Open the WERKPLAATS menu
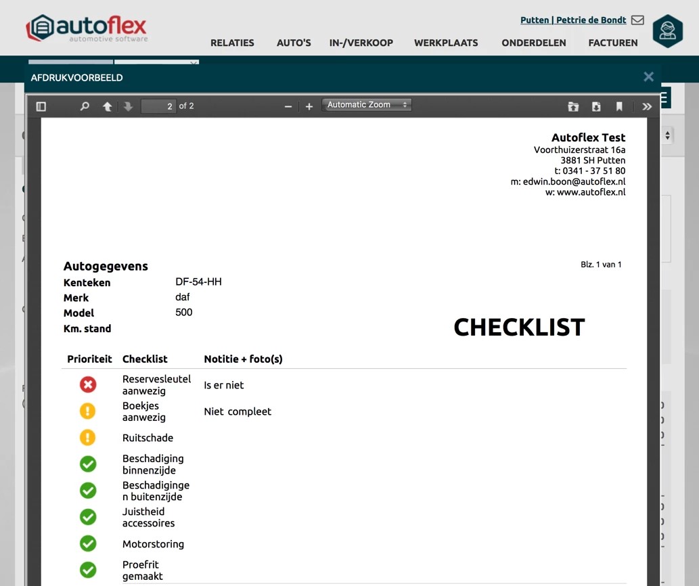This screenshot has height=586, width=699. click(x=446, y=43)
